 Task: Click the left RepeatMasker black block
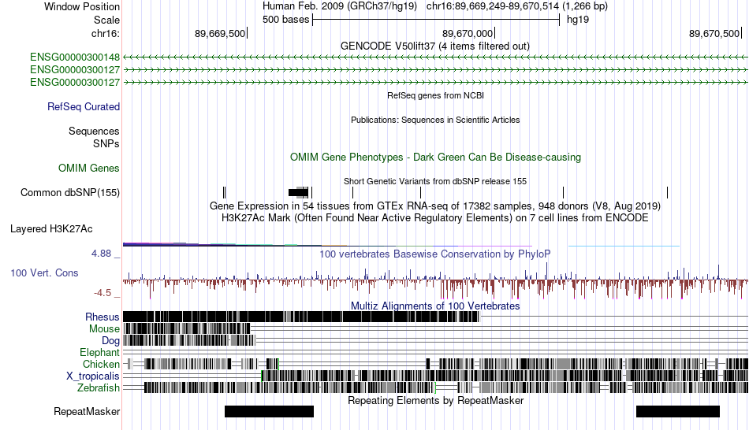[x=269, y=411]
